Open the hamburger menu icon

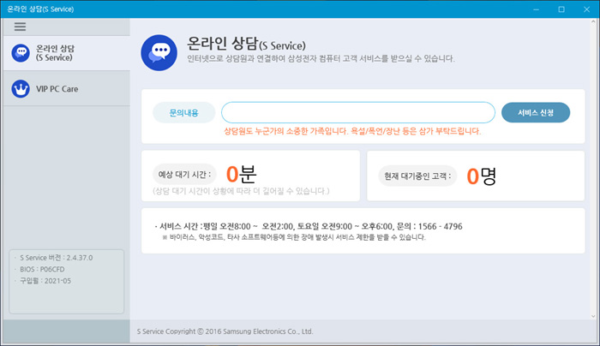(20, 27)
